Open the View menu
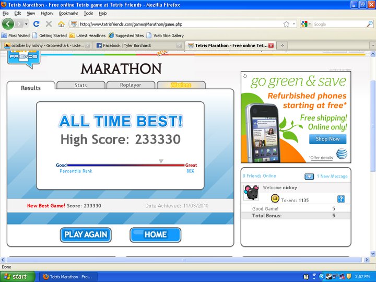The height and width of the screenshot is (282, 376). click(31, 14)
